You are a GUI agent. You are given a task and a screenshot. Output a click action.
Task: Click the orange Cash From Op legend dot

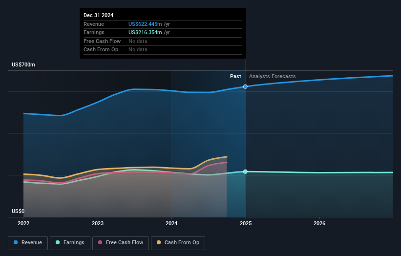(159, 242)
